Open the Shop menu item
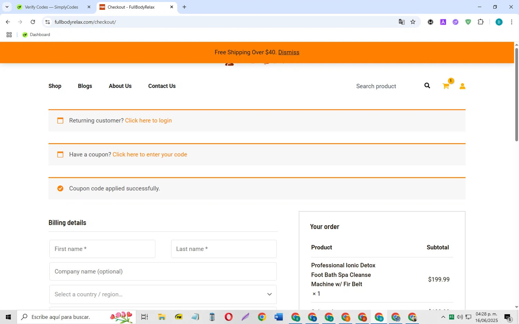 (x=55, y=86)
